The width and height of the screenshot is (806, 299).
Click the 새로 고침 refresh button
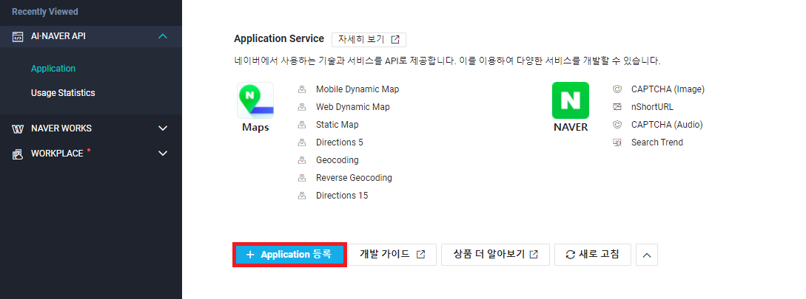point(593,255)
